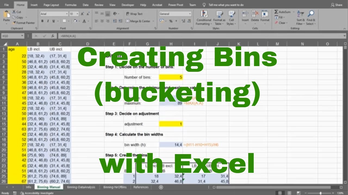348x195 pixels.
Task: Toggle Underline formatting
Action: (54, 21)
